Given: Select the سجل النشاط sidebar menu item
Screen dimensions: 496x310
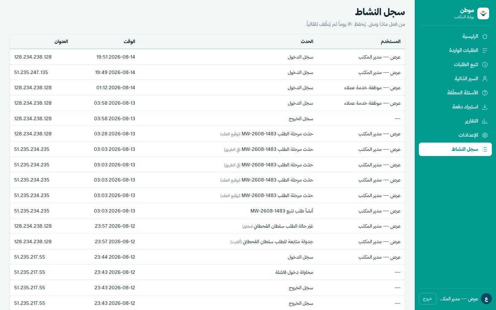Looking at the screenshot, I should [455, 149].
